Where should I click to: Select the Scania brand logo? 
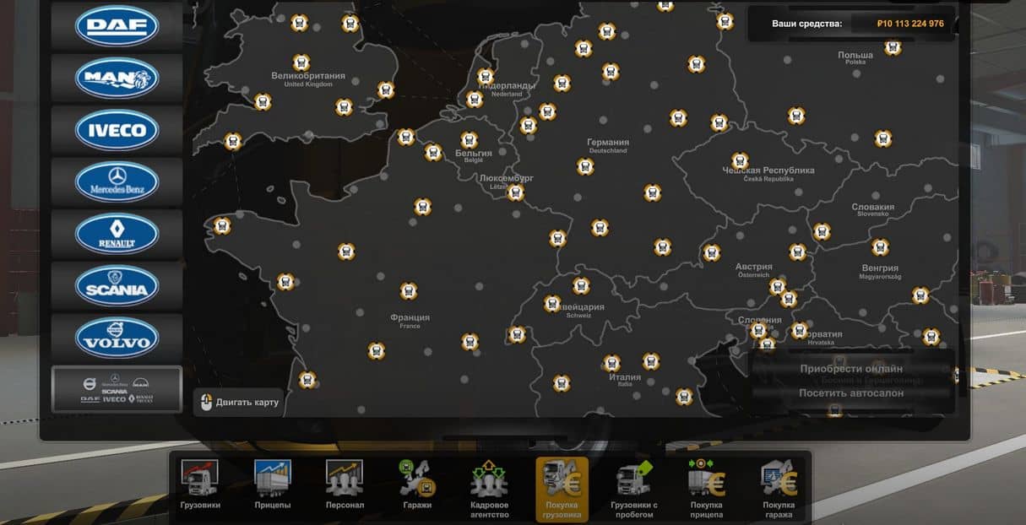pyautogui.click(x=117, y=286)
